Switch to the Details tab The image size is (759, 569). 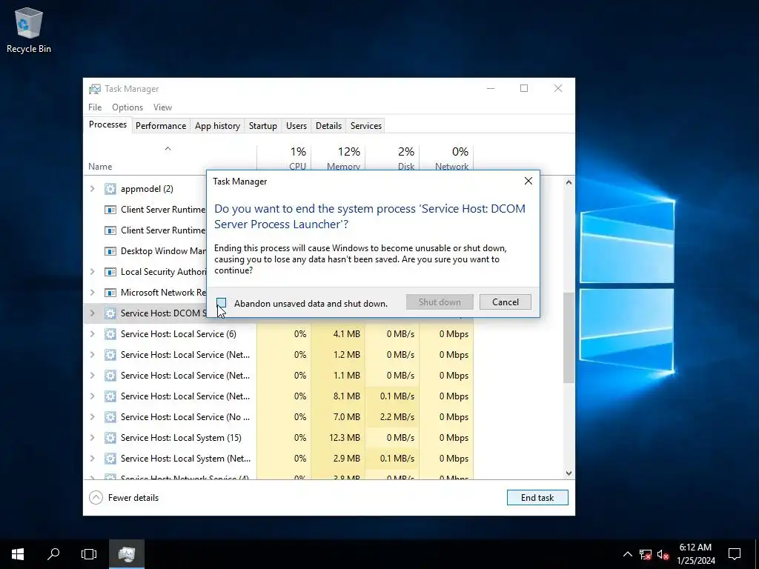pos(328,126)
